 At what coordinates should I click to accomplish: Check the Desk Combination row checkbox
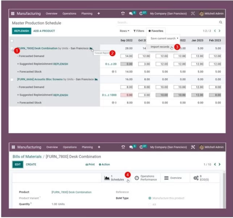pos(12,49)
